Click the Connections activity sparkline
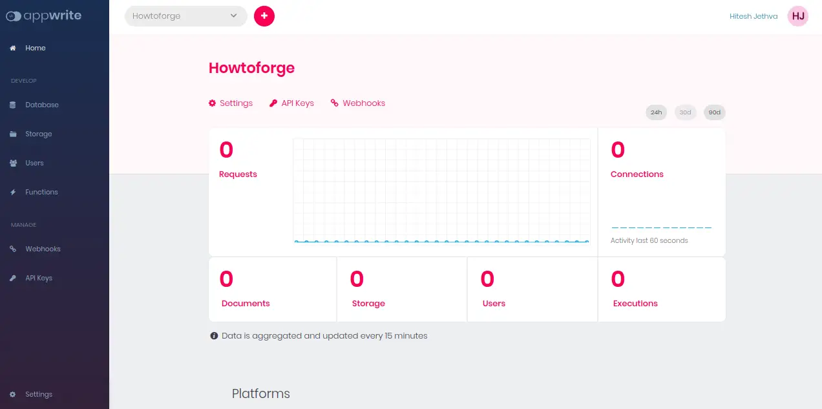 click(662, 227)
